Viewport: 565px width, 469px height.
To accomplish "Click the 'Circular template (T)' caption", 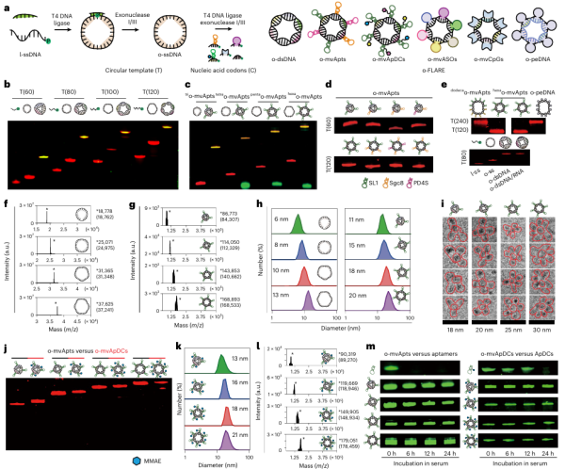I will [134, 71].
